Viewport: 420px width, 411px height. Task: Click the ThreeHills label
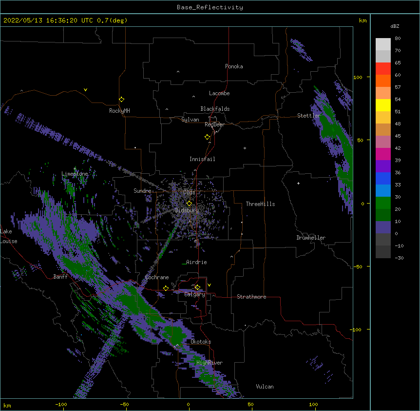click(x=260, y=204)
